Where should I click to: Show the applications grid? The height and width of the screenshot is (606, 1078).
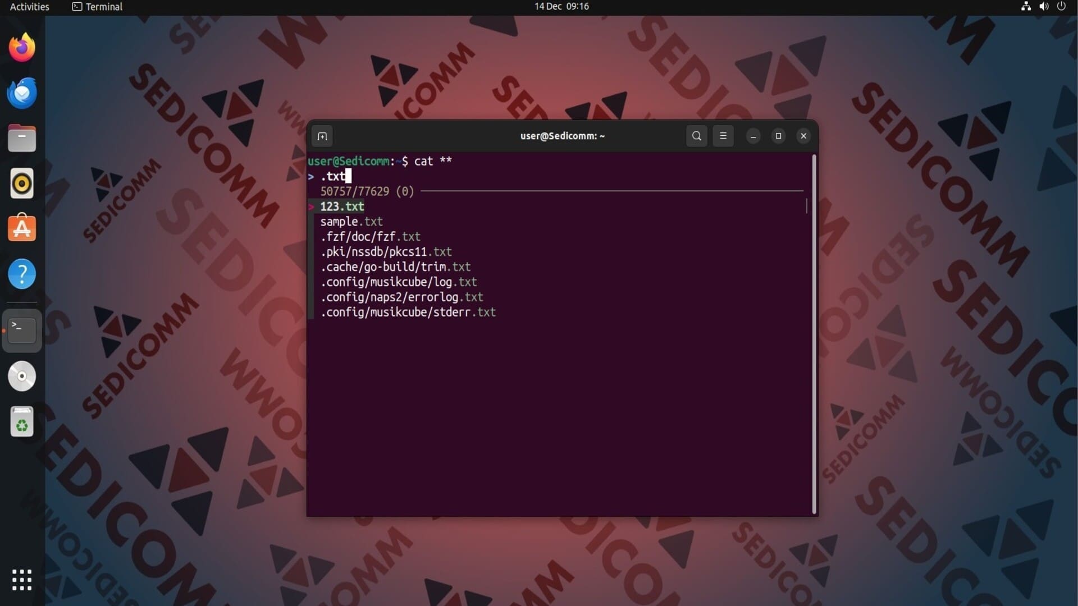(22, 580)
